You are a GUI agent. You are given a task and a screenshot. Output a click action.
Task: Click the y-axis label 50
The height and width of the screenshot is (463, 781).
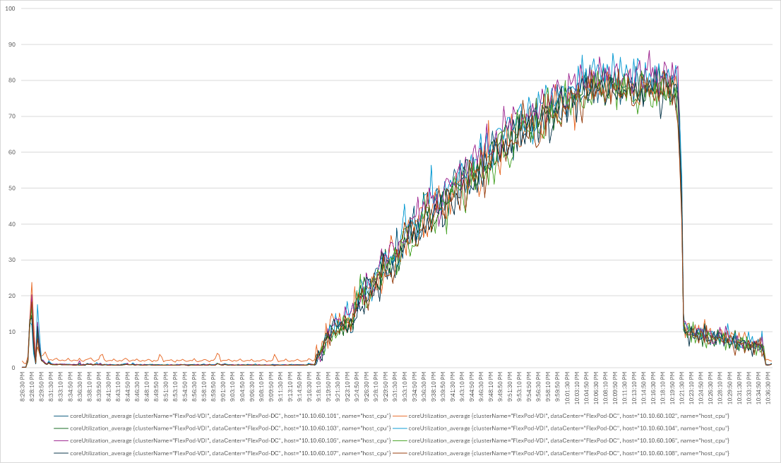pos(11,188)
